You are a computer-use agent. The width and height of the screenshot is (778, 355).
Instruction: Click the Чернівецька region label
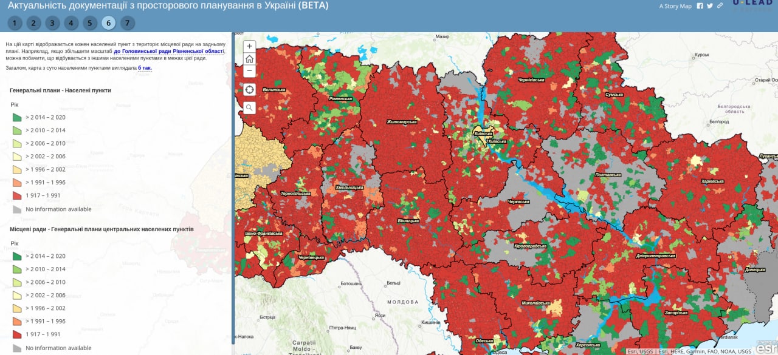coord(312,257)
